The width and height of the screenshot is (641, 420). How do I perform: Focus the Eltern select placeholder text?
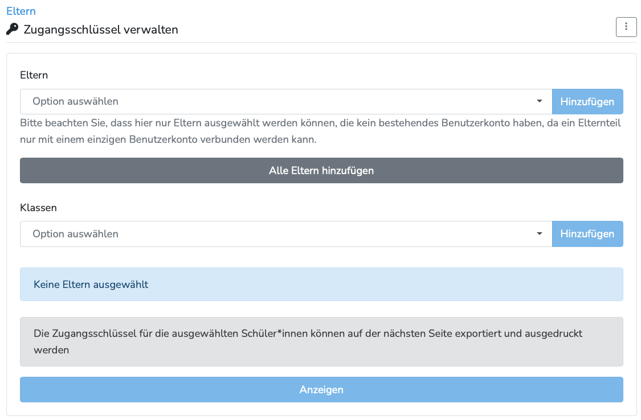coord(75,101)
